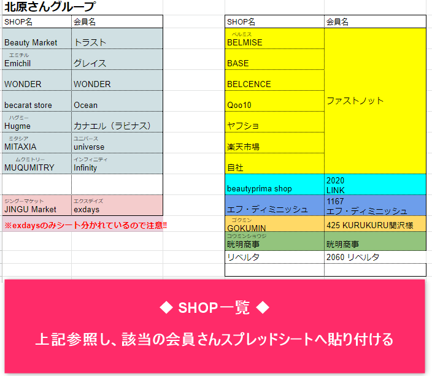The image size is (432, 376).
Task: Click the GOKUMIN shop cell
Action: (x=274, y=223)
